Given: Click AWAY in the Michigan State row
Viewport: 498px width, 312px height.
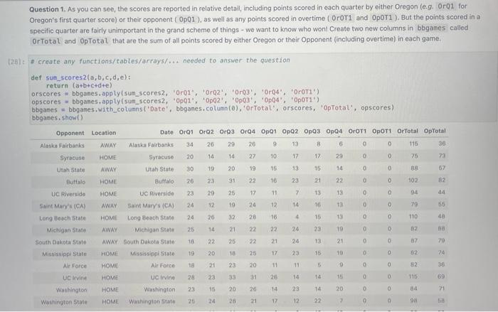Looking at the screenshot, I should (110, 230).
